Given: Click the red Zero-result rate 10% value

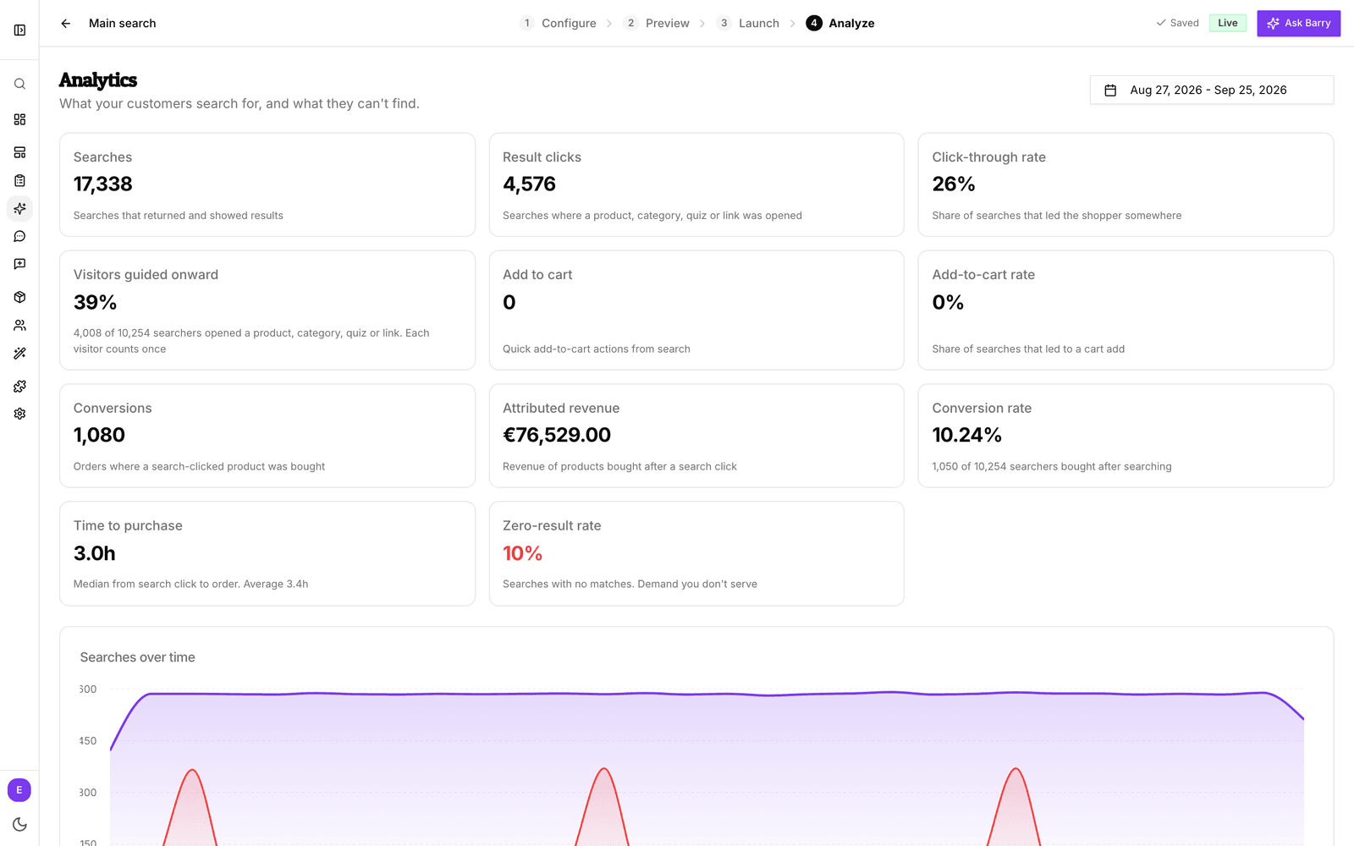Looking at the screenshot, I should click(522, 553).
